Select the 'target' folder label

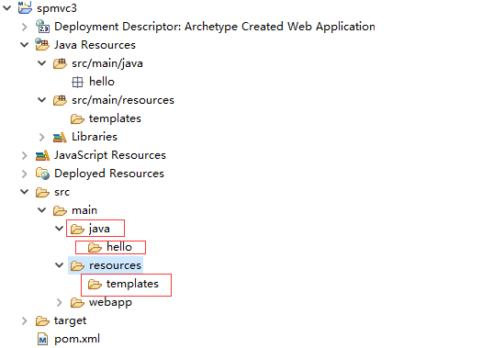(70, 321)
